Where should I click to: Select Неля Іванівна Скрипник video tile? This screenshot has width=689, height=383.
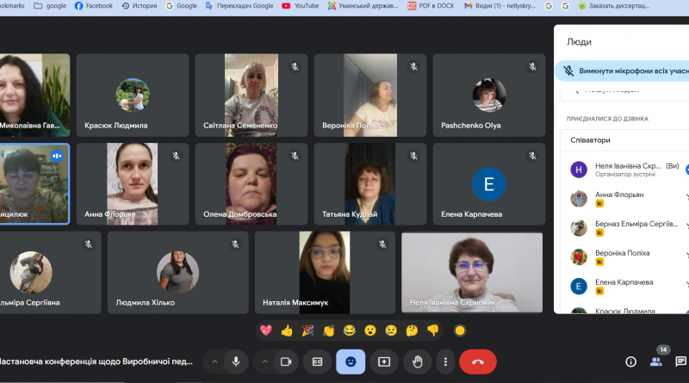pos(472,272)
